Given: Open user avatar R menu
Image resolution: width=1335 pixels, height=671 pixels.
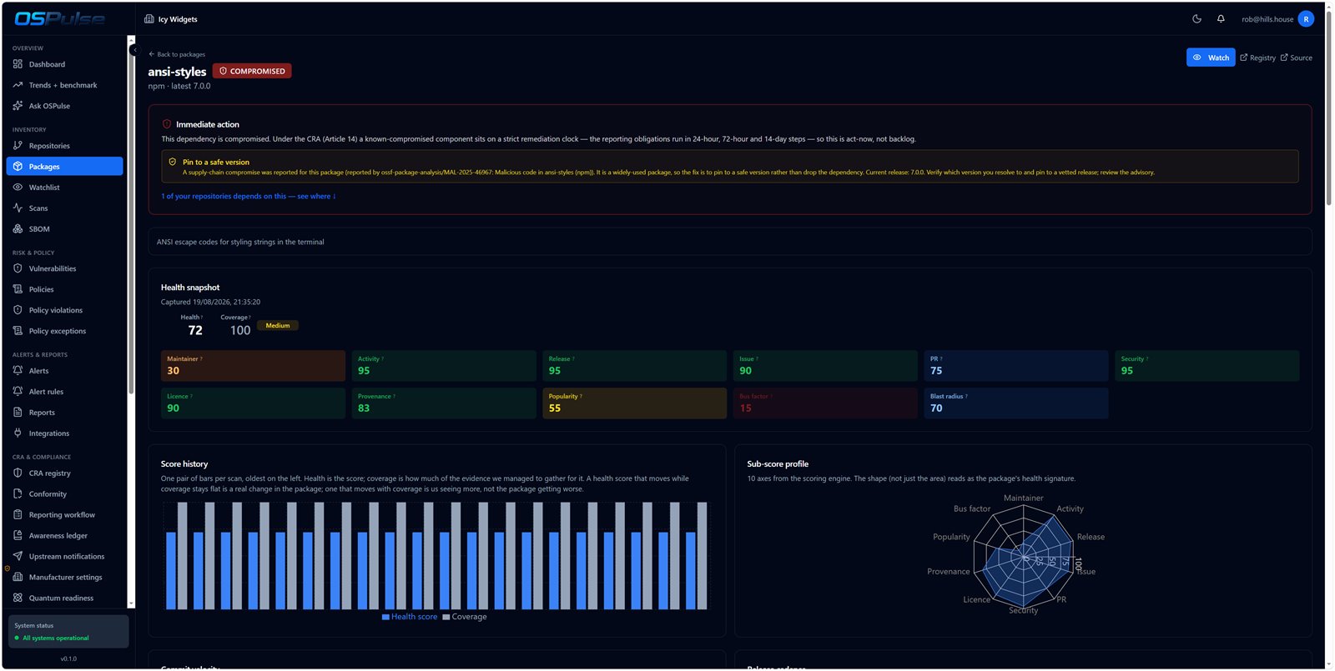Looking at the screenshot, I should (1306, 19).
